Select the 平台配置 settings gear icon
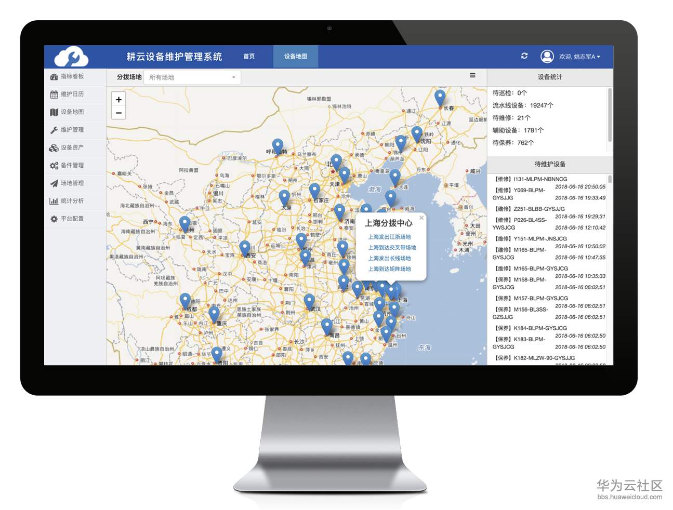Viewport: 673px width, 510px height. (54, 219)
